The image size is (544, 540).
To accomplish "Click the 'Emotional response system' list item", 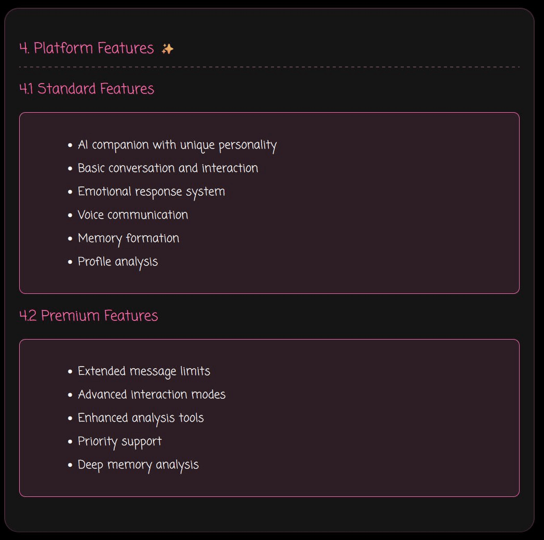I will tap(151, 192).
